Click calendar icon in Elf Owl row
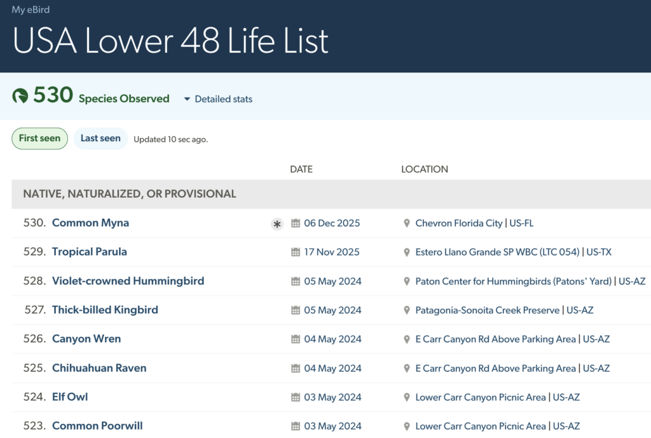This screenshot has height=438, width=651. click(x=295, y=397)
